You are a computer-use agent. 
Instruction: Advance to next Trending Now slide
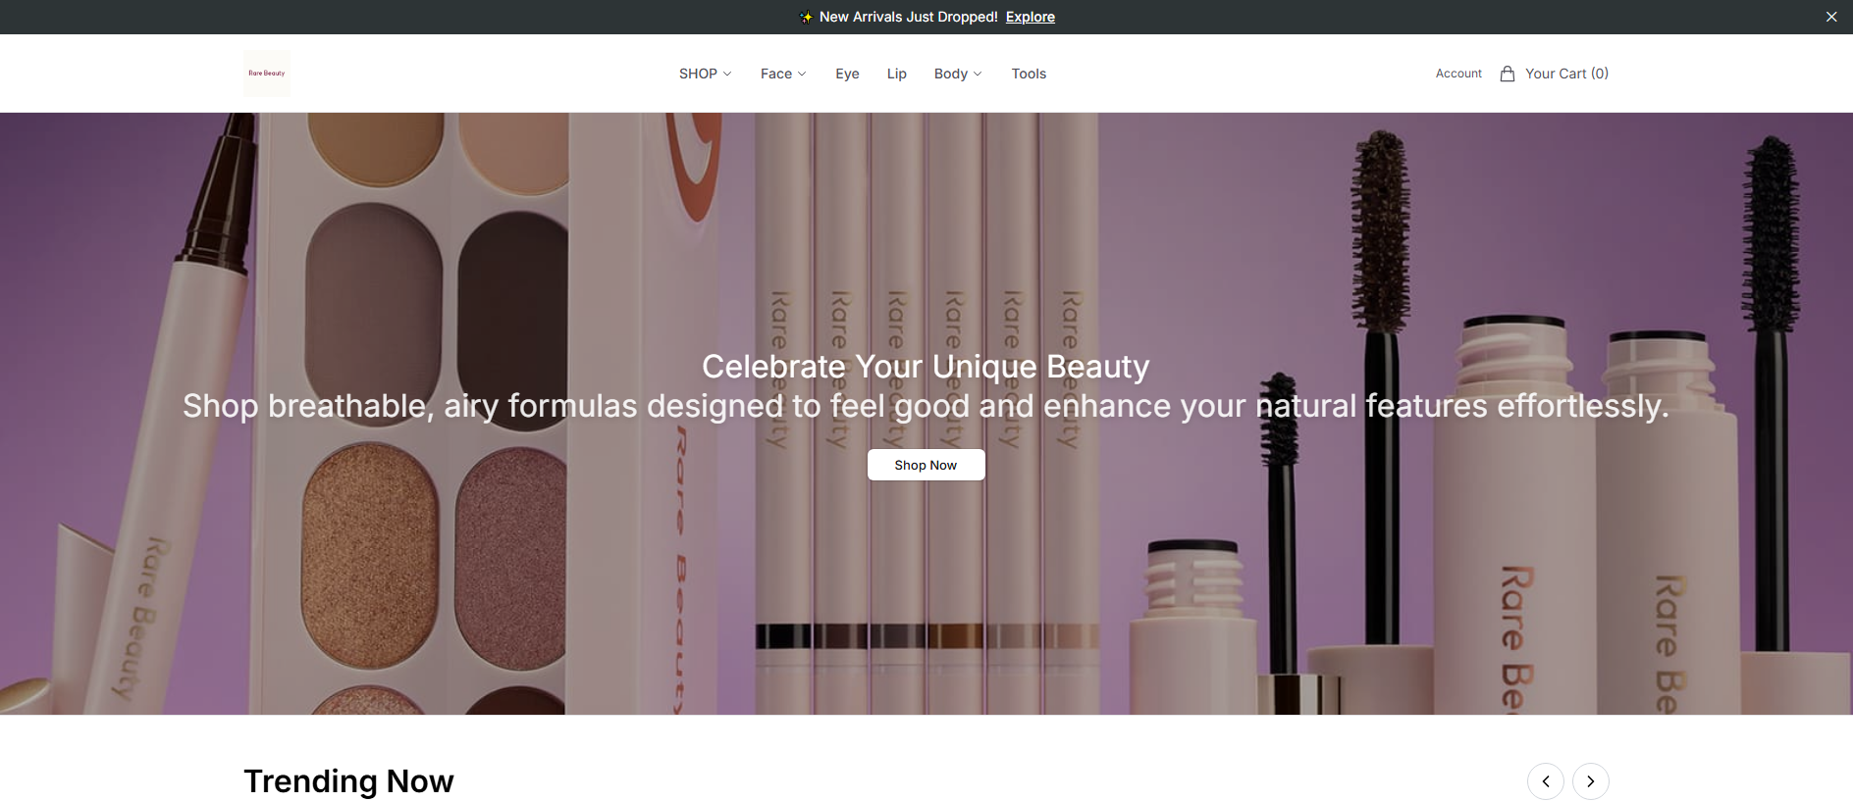[1591, 781]
